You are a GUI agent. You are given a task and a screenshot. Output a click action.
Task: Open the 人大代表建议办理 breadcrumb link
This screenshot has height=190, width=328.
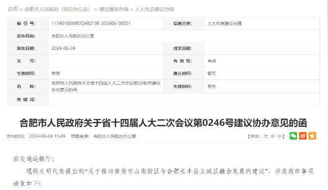click(x=154, y=9)
